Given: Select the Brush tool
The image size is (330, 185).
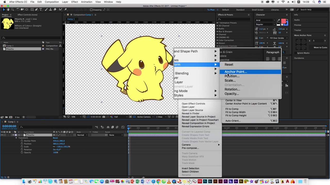Looking at the screenshot, I should (46, 10).
